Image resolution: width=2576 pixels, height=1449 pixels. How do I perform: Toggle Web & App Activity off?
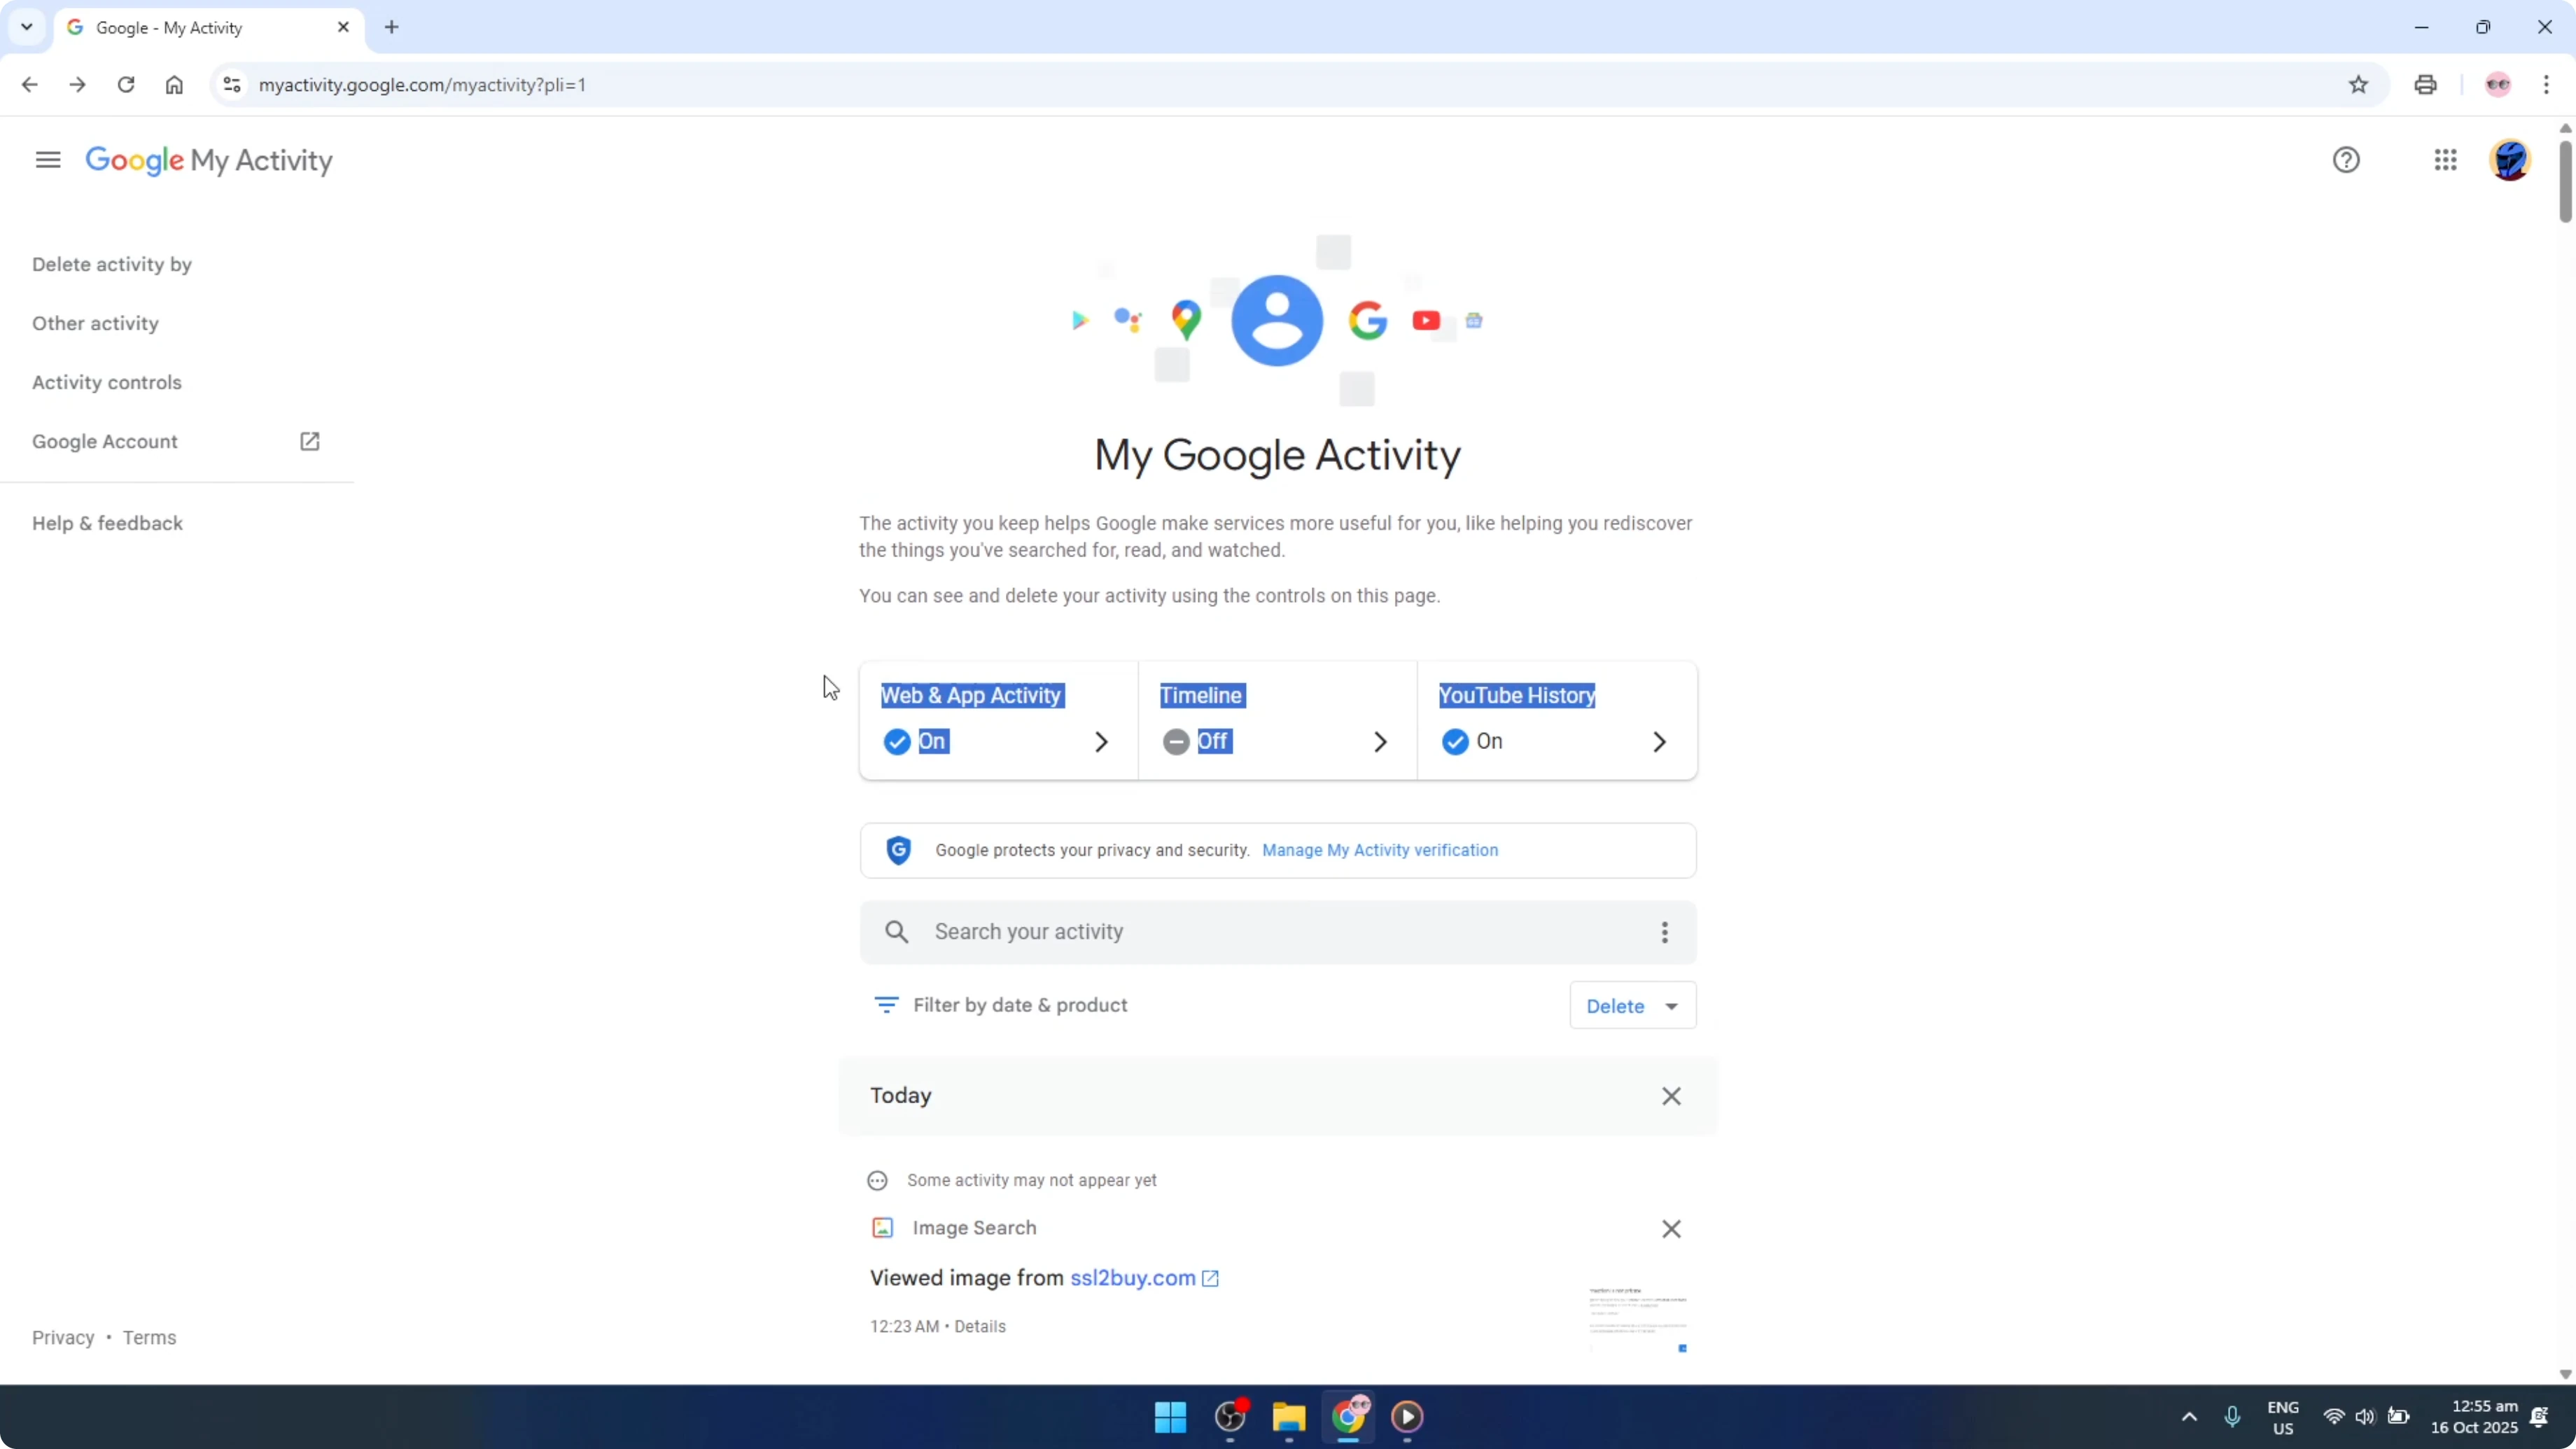pyautogui.click(x=897, y=741)
